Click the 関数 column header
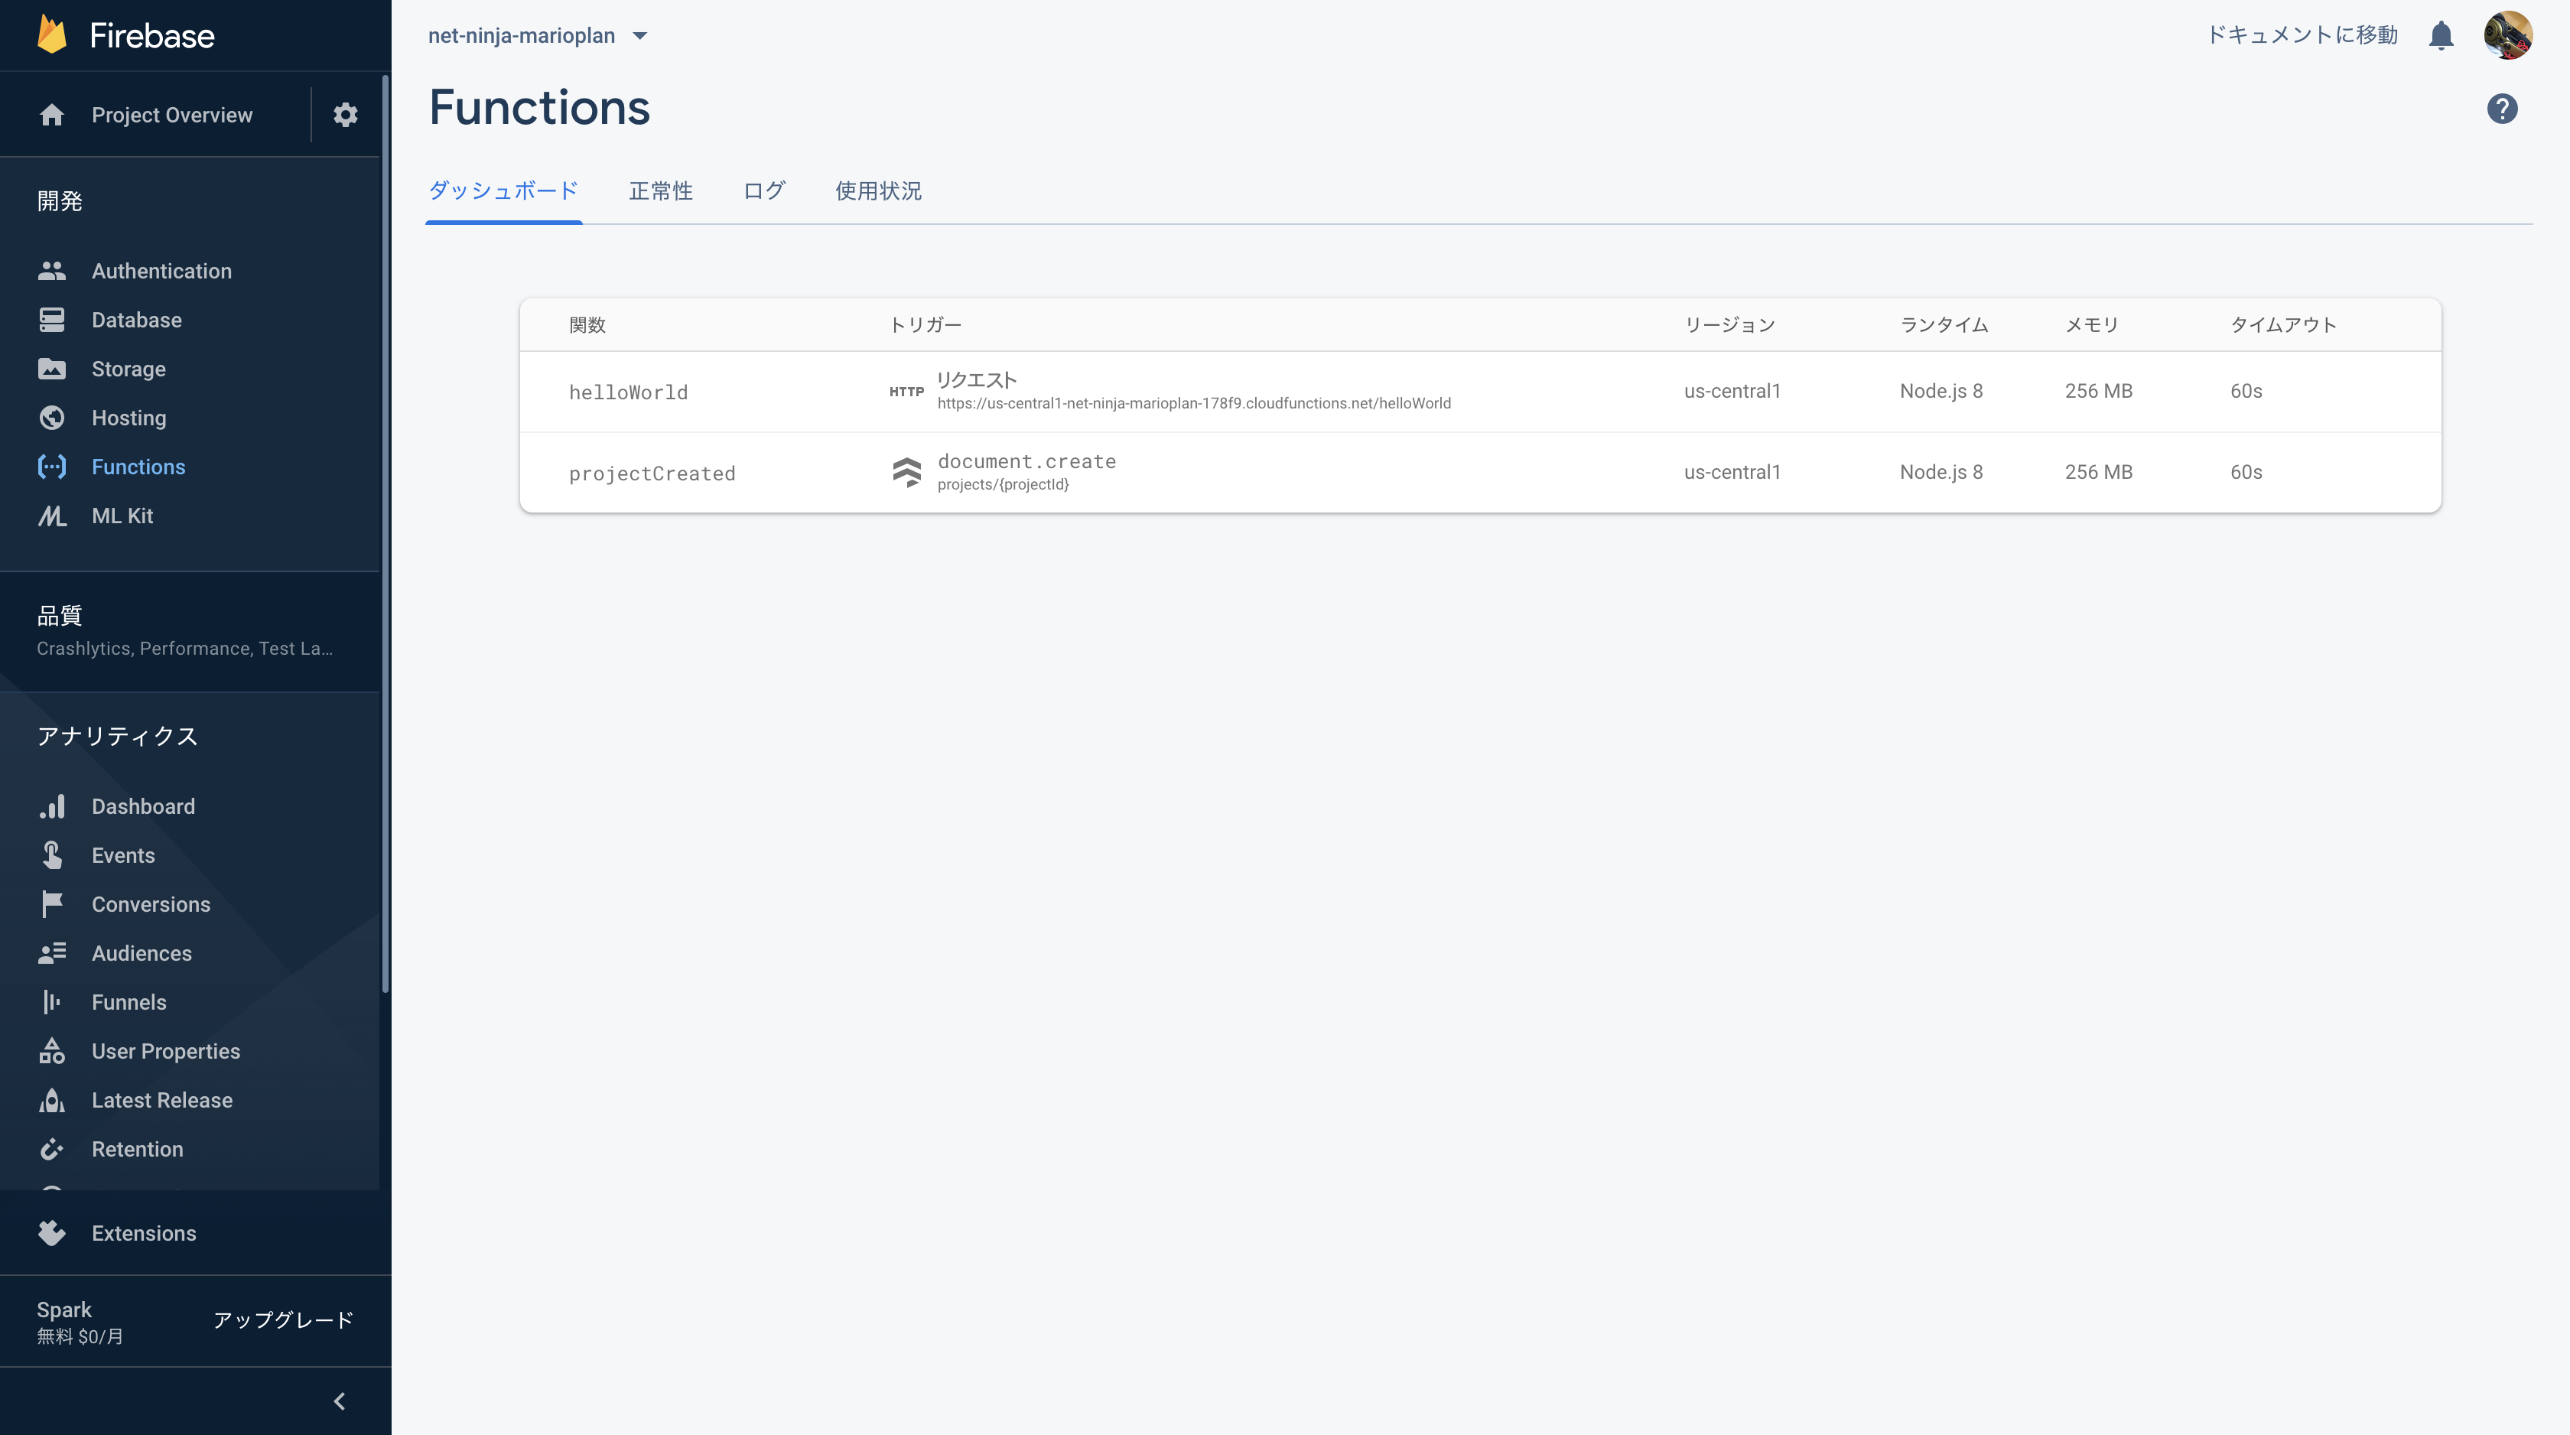2570x1435 pixels. click(x=587, y=324)
